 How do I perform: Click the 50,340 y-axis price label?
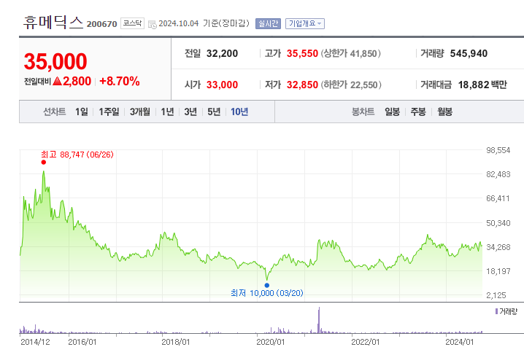point(498,223)
